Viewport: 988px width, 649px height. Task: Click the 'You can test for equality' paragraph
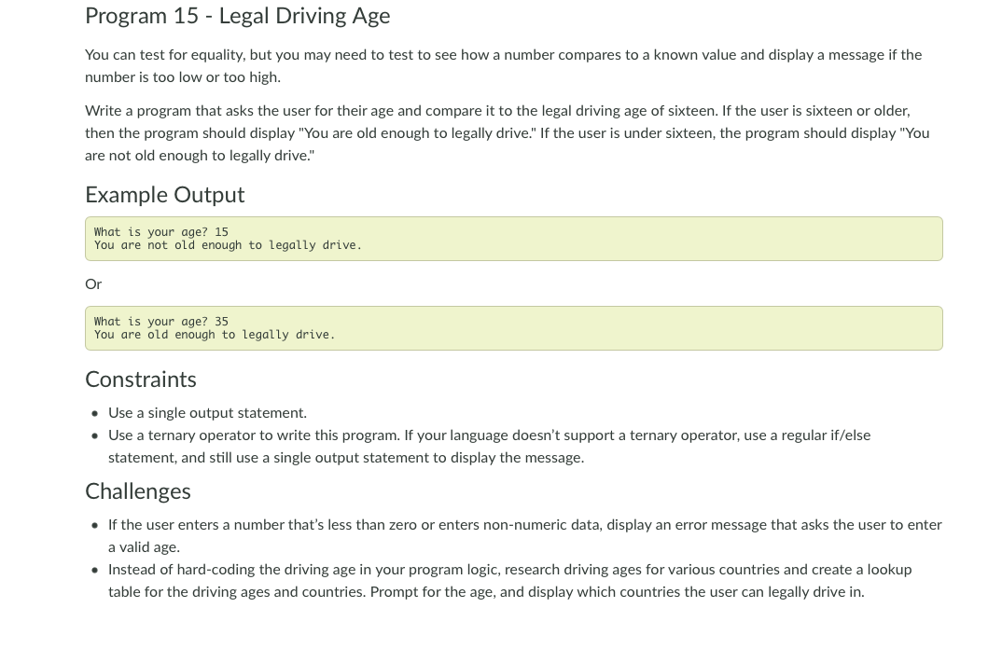coord(504,66)
